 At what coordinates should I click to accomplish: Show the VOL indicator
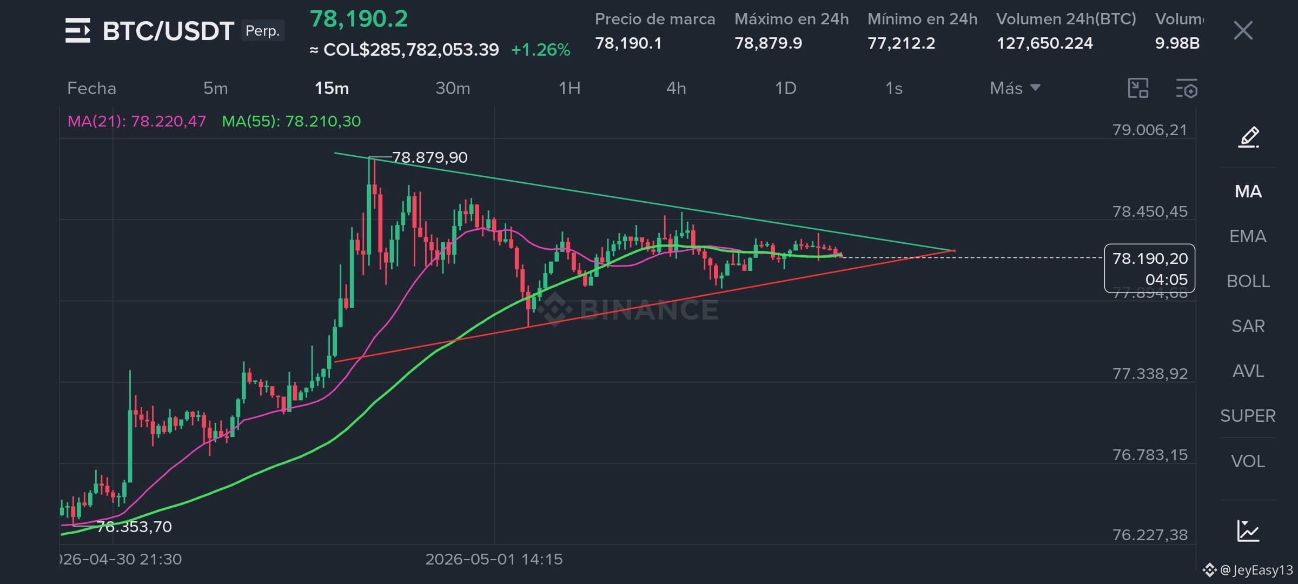pyautogui.click(x=1248, y=461)
